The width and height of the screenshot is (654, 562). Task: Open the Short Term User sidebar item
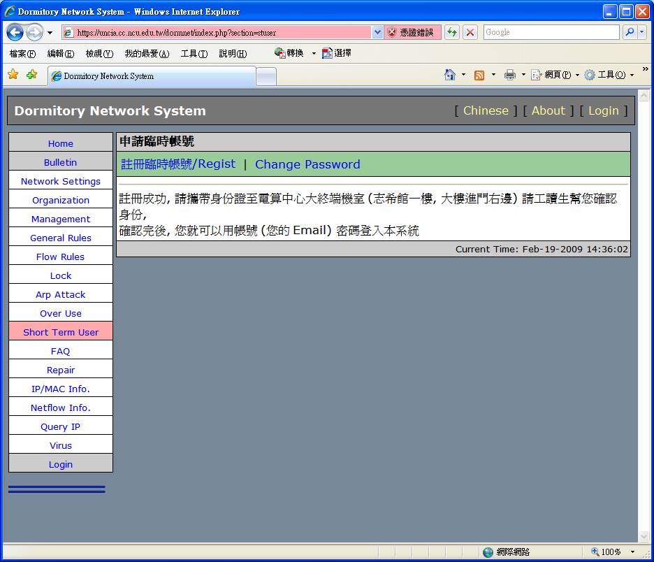point(61,332)
